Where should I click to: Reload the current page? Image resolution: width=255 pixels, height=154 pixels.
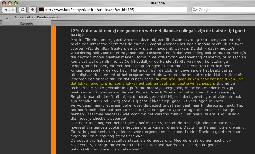(x=23, y=10)
